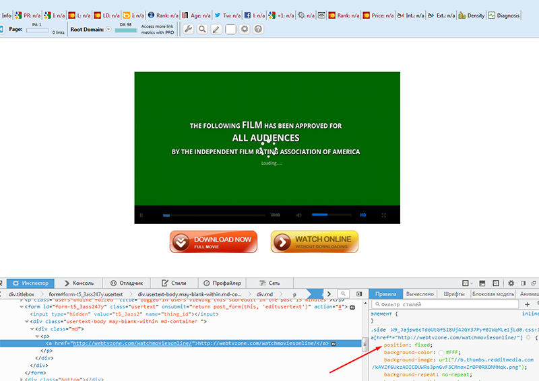The height and width of the screenshot is (381, 539).
Task: Open the frame selector dropdown icon in devtools
Action: [466, 283]
